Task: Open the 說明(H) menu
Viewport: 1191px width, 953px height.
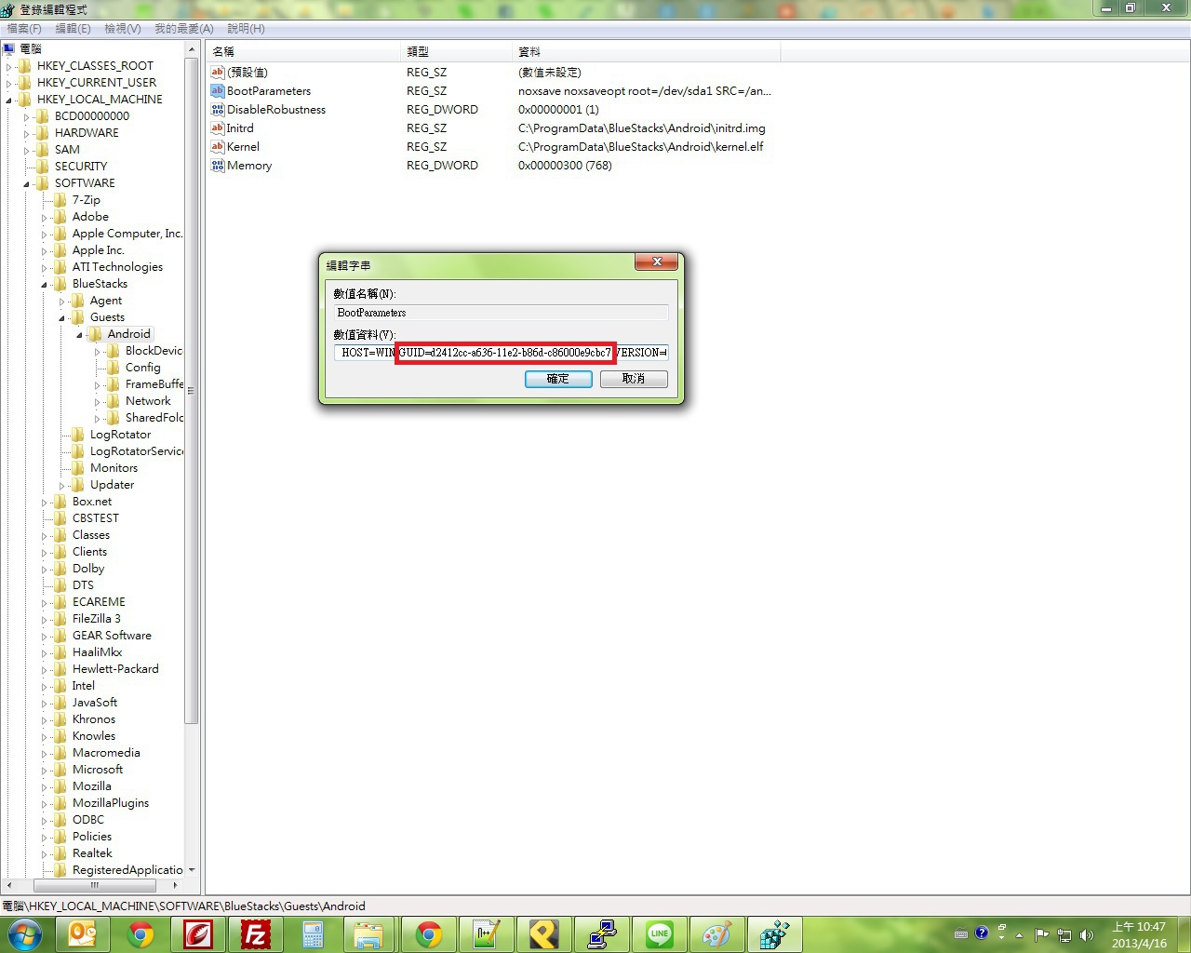Action: click(x=247, y=29)
